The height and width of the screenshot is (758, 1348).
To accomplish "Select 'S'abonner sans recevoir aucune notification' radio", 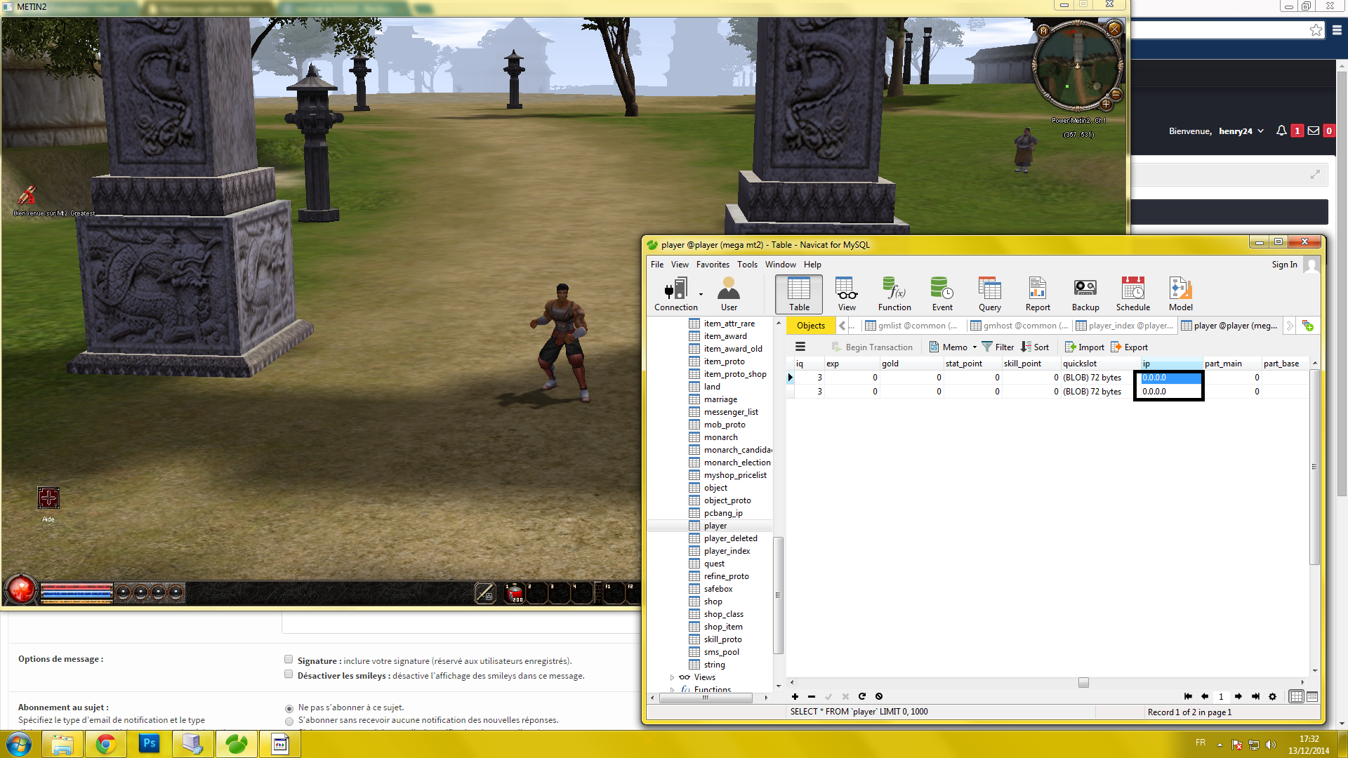I will pos(289,721).
